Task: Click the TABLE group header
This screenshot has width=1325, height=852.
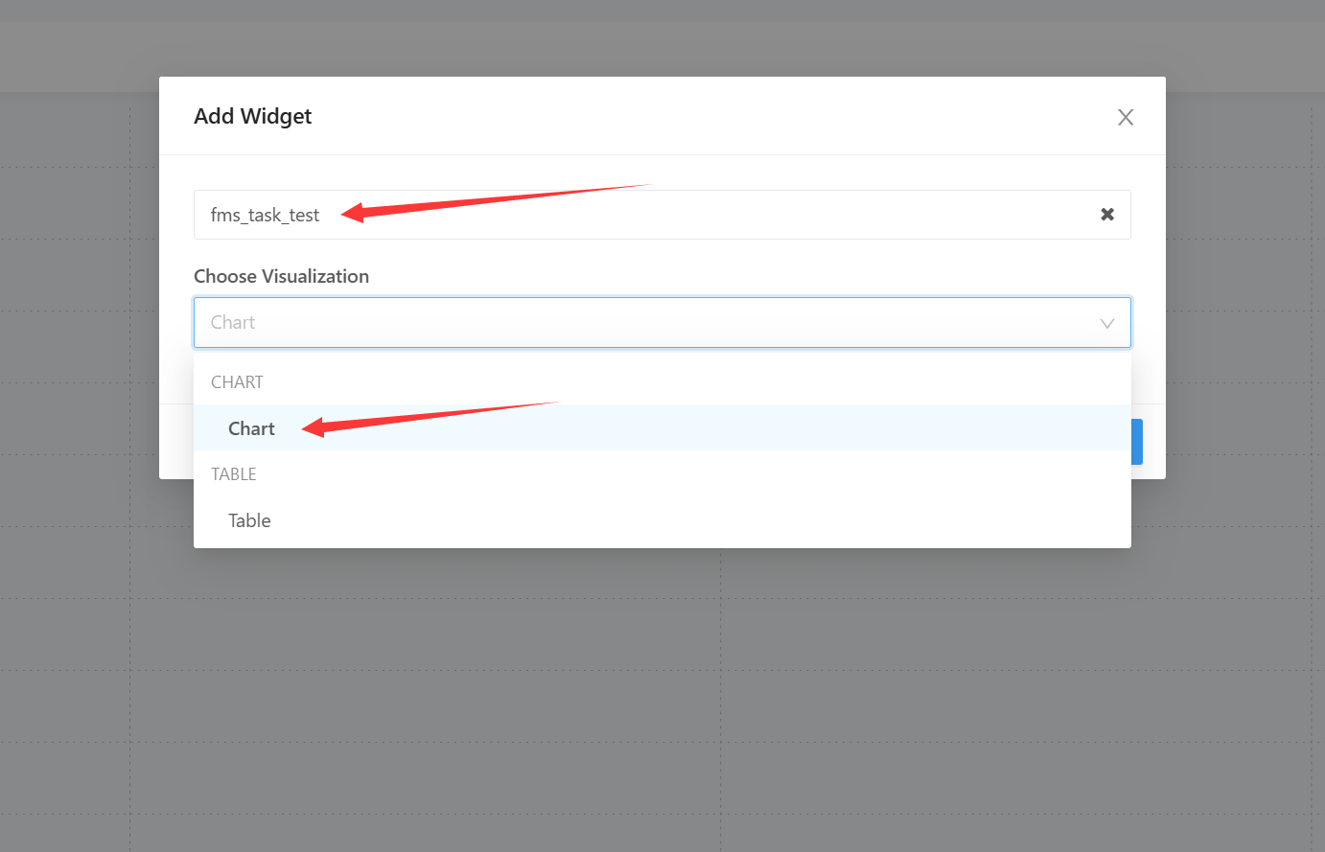Action: 234,474
